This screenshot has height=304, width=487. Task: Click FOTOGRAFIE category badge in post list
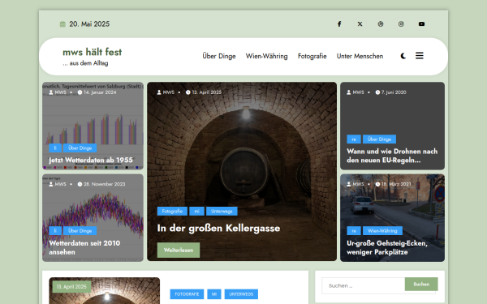point(187,294)
